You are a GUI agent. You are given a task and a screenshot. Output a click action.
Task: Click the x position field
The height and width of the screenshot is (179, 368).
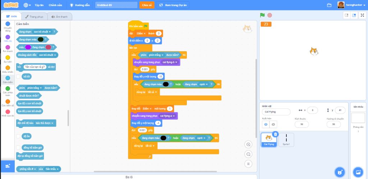coord(312,110)
